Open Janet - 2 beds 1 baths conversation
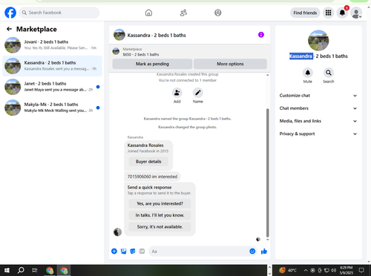 52,87
